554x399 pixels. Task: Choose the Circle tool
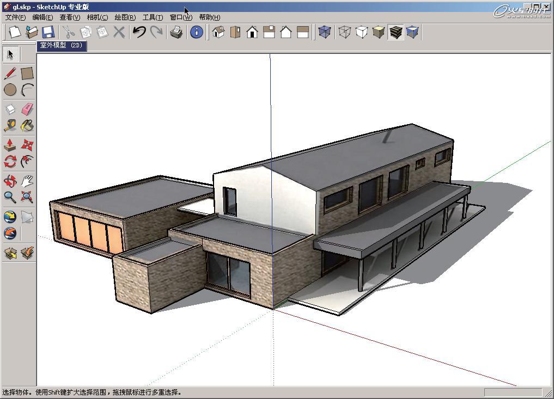(x=10, y=90)
